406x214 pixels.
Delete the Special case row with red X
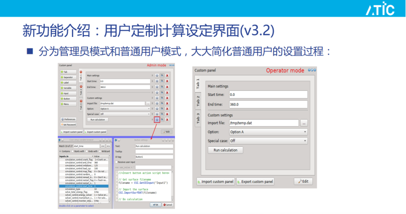tap(167, 114)
